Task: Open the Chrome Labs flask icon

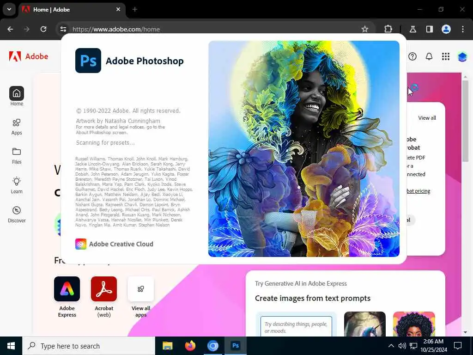Action: pos(412,29)
